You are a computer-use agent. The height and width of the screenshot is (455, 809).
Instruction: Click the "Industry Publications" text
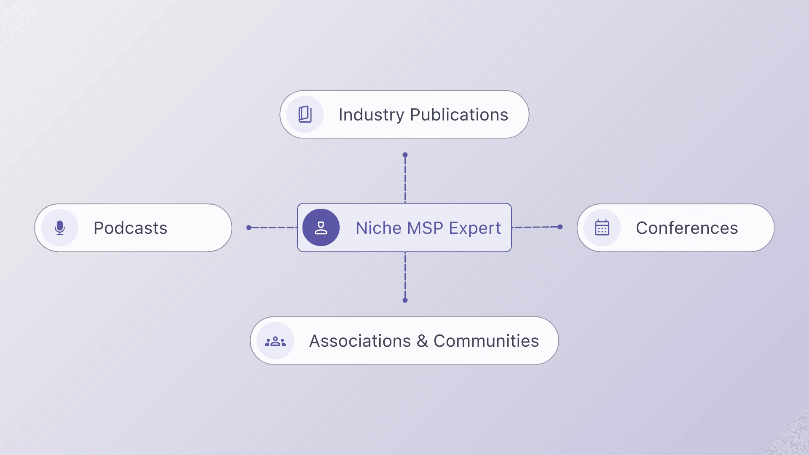pos(423,115)
